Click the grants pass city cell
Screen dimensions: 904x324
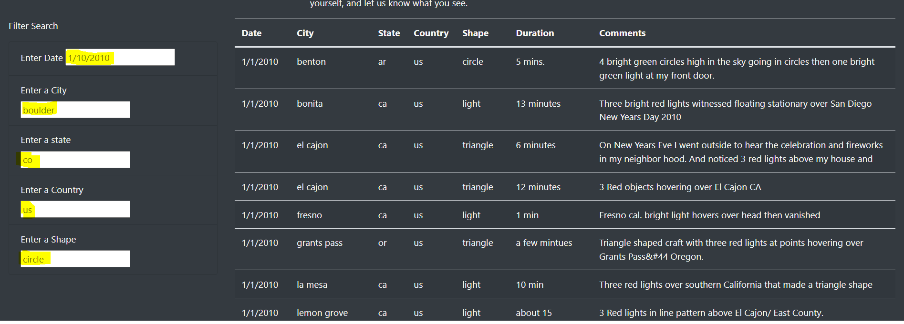[x=320, y=243]
